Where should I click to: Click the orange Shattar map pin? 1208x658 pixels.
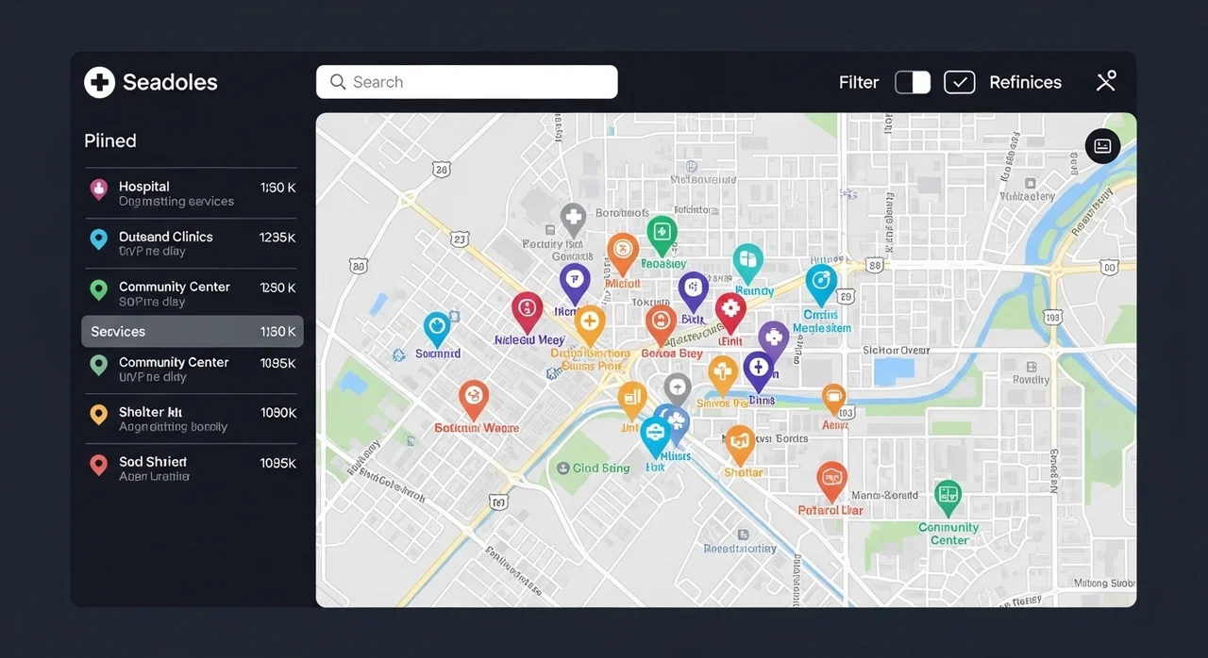click(x=740, y=444)
